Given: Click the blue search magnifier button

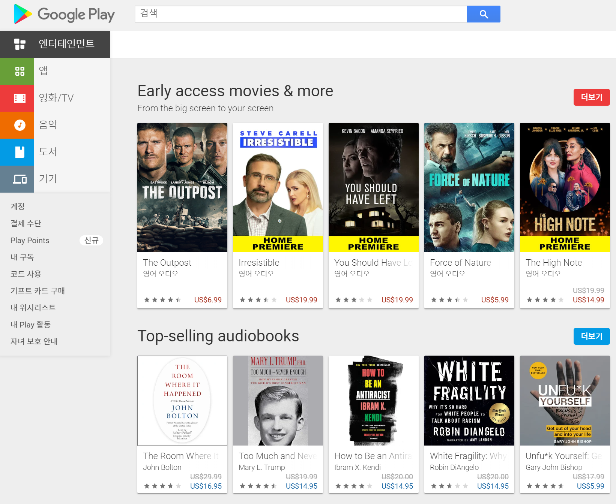Looking at the screenshot, I should 483,14.
